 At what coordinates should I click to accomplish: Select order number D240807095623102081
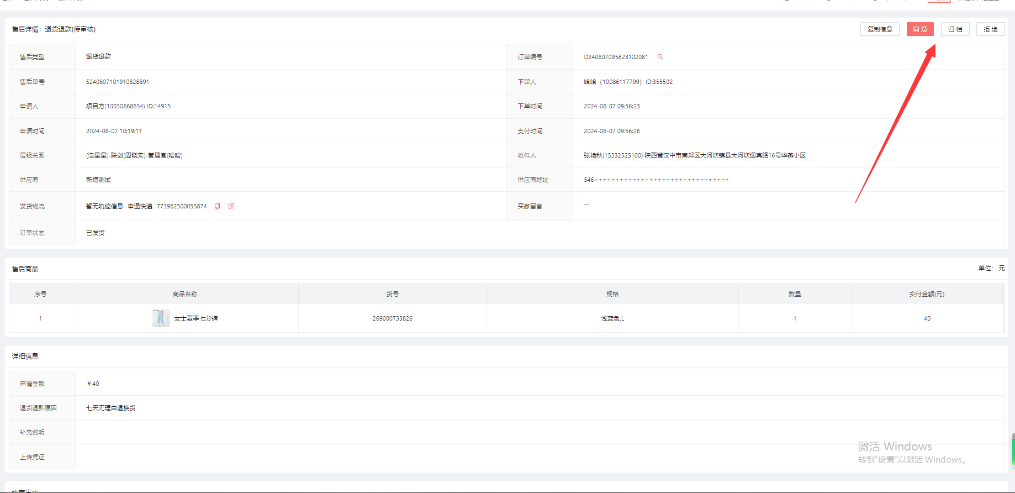tap(616, 57)
